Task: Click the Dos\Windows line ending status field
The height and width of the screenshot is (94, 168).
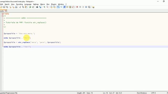Action: click(142, 93)
